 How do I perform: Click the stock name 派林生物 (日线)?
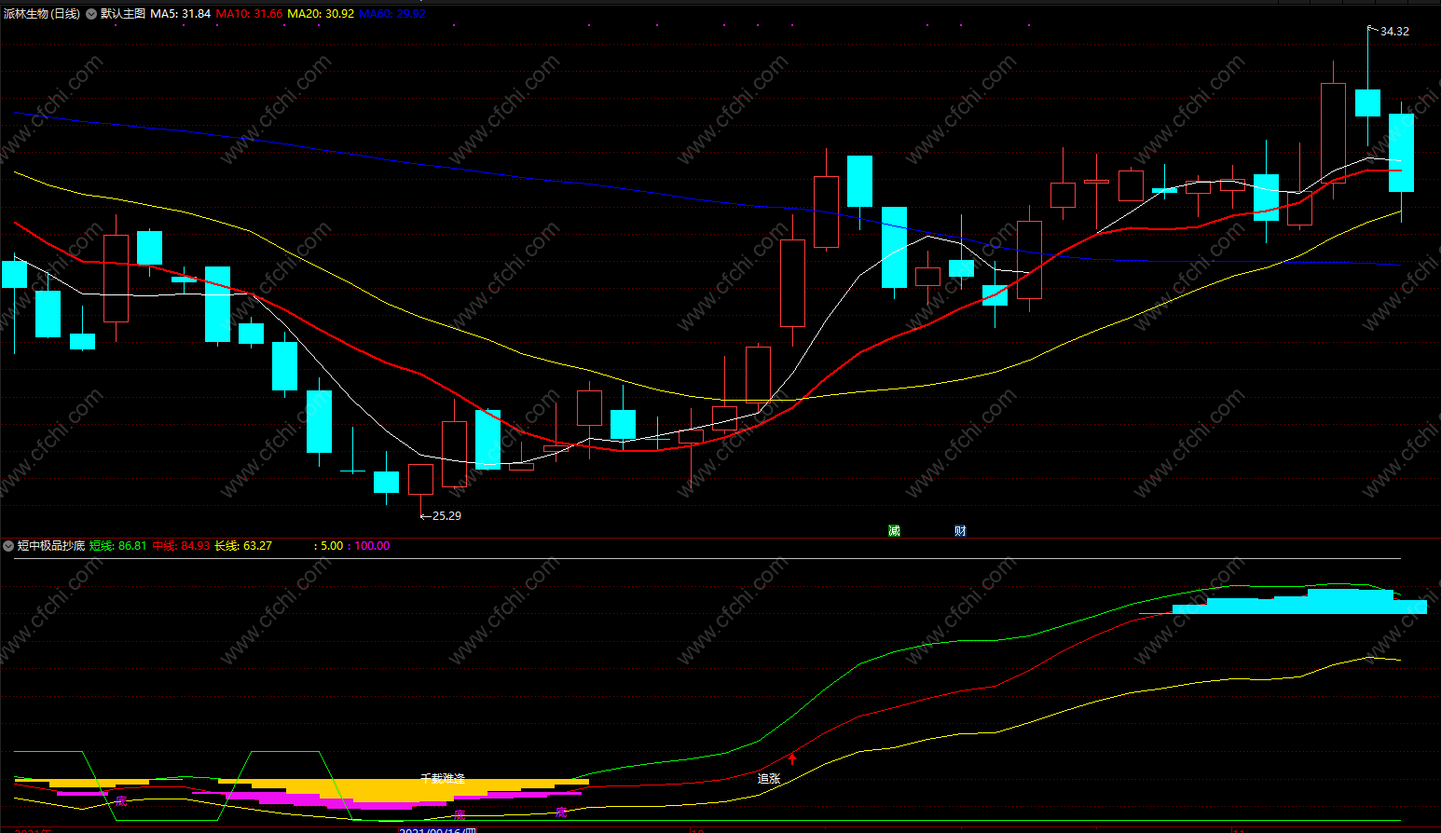[x=42, y=14]
